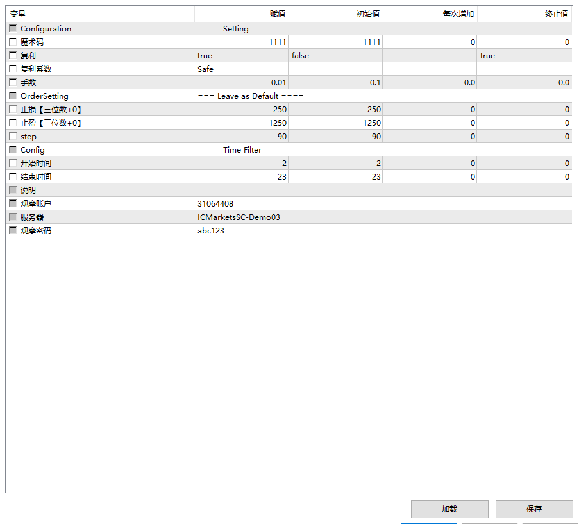Enable the OrderSetting checkbox
The image size is (579, 524).
12,96
